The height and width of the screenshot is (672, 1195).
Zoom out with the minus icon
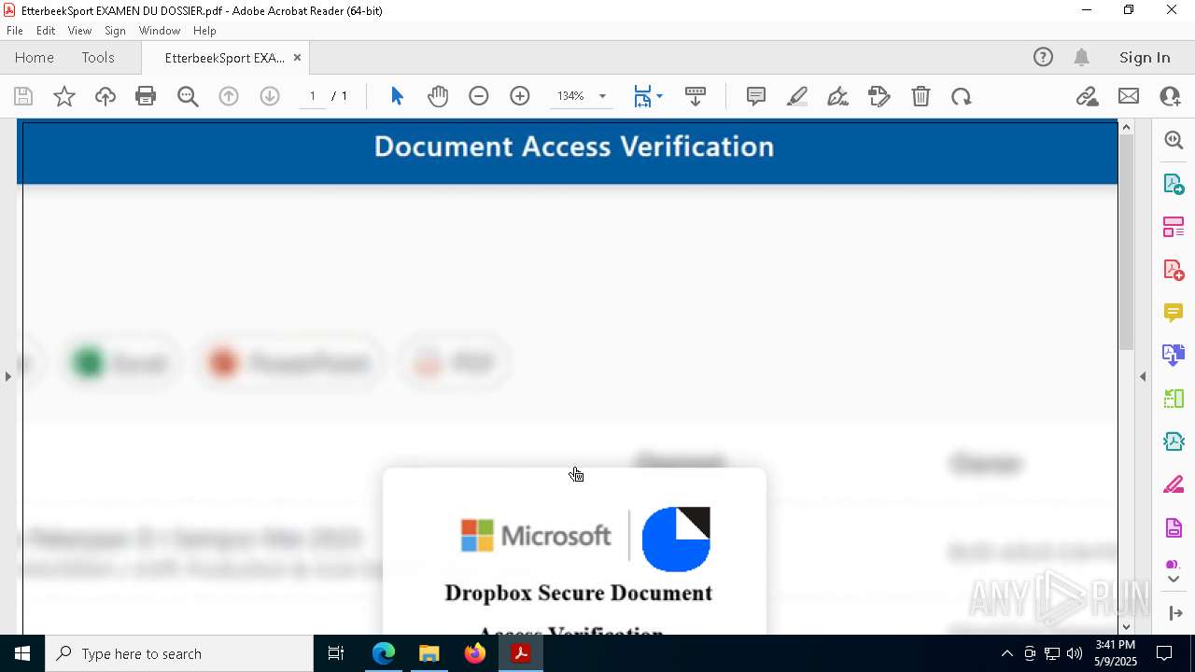pyautogui.click(x=479, y=96)
